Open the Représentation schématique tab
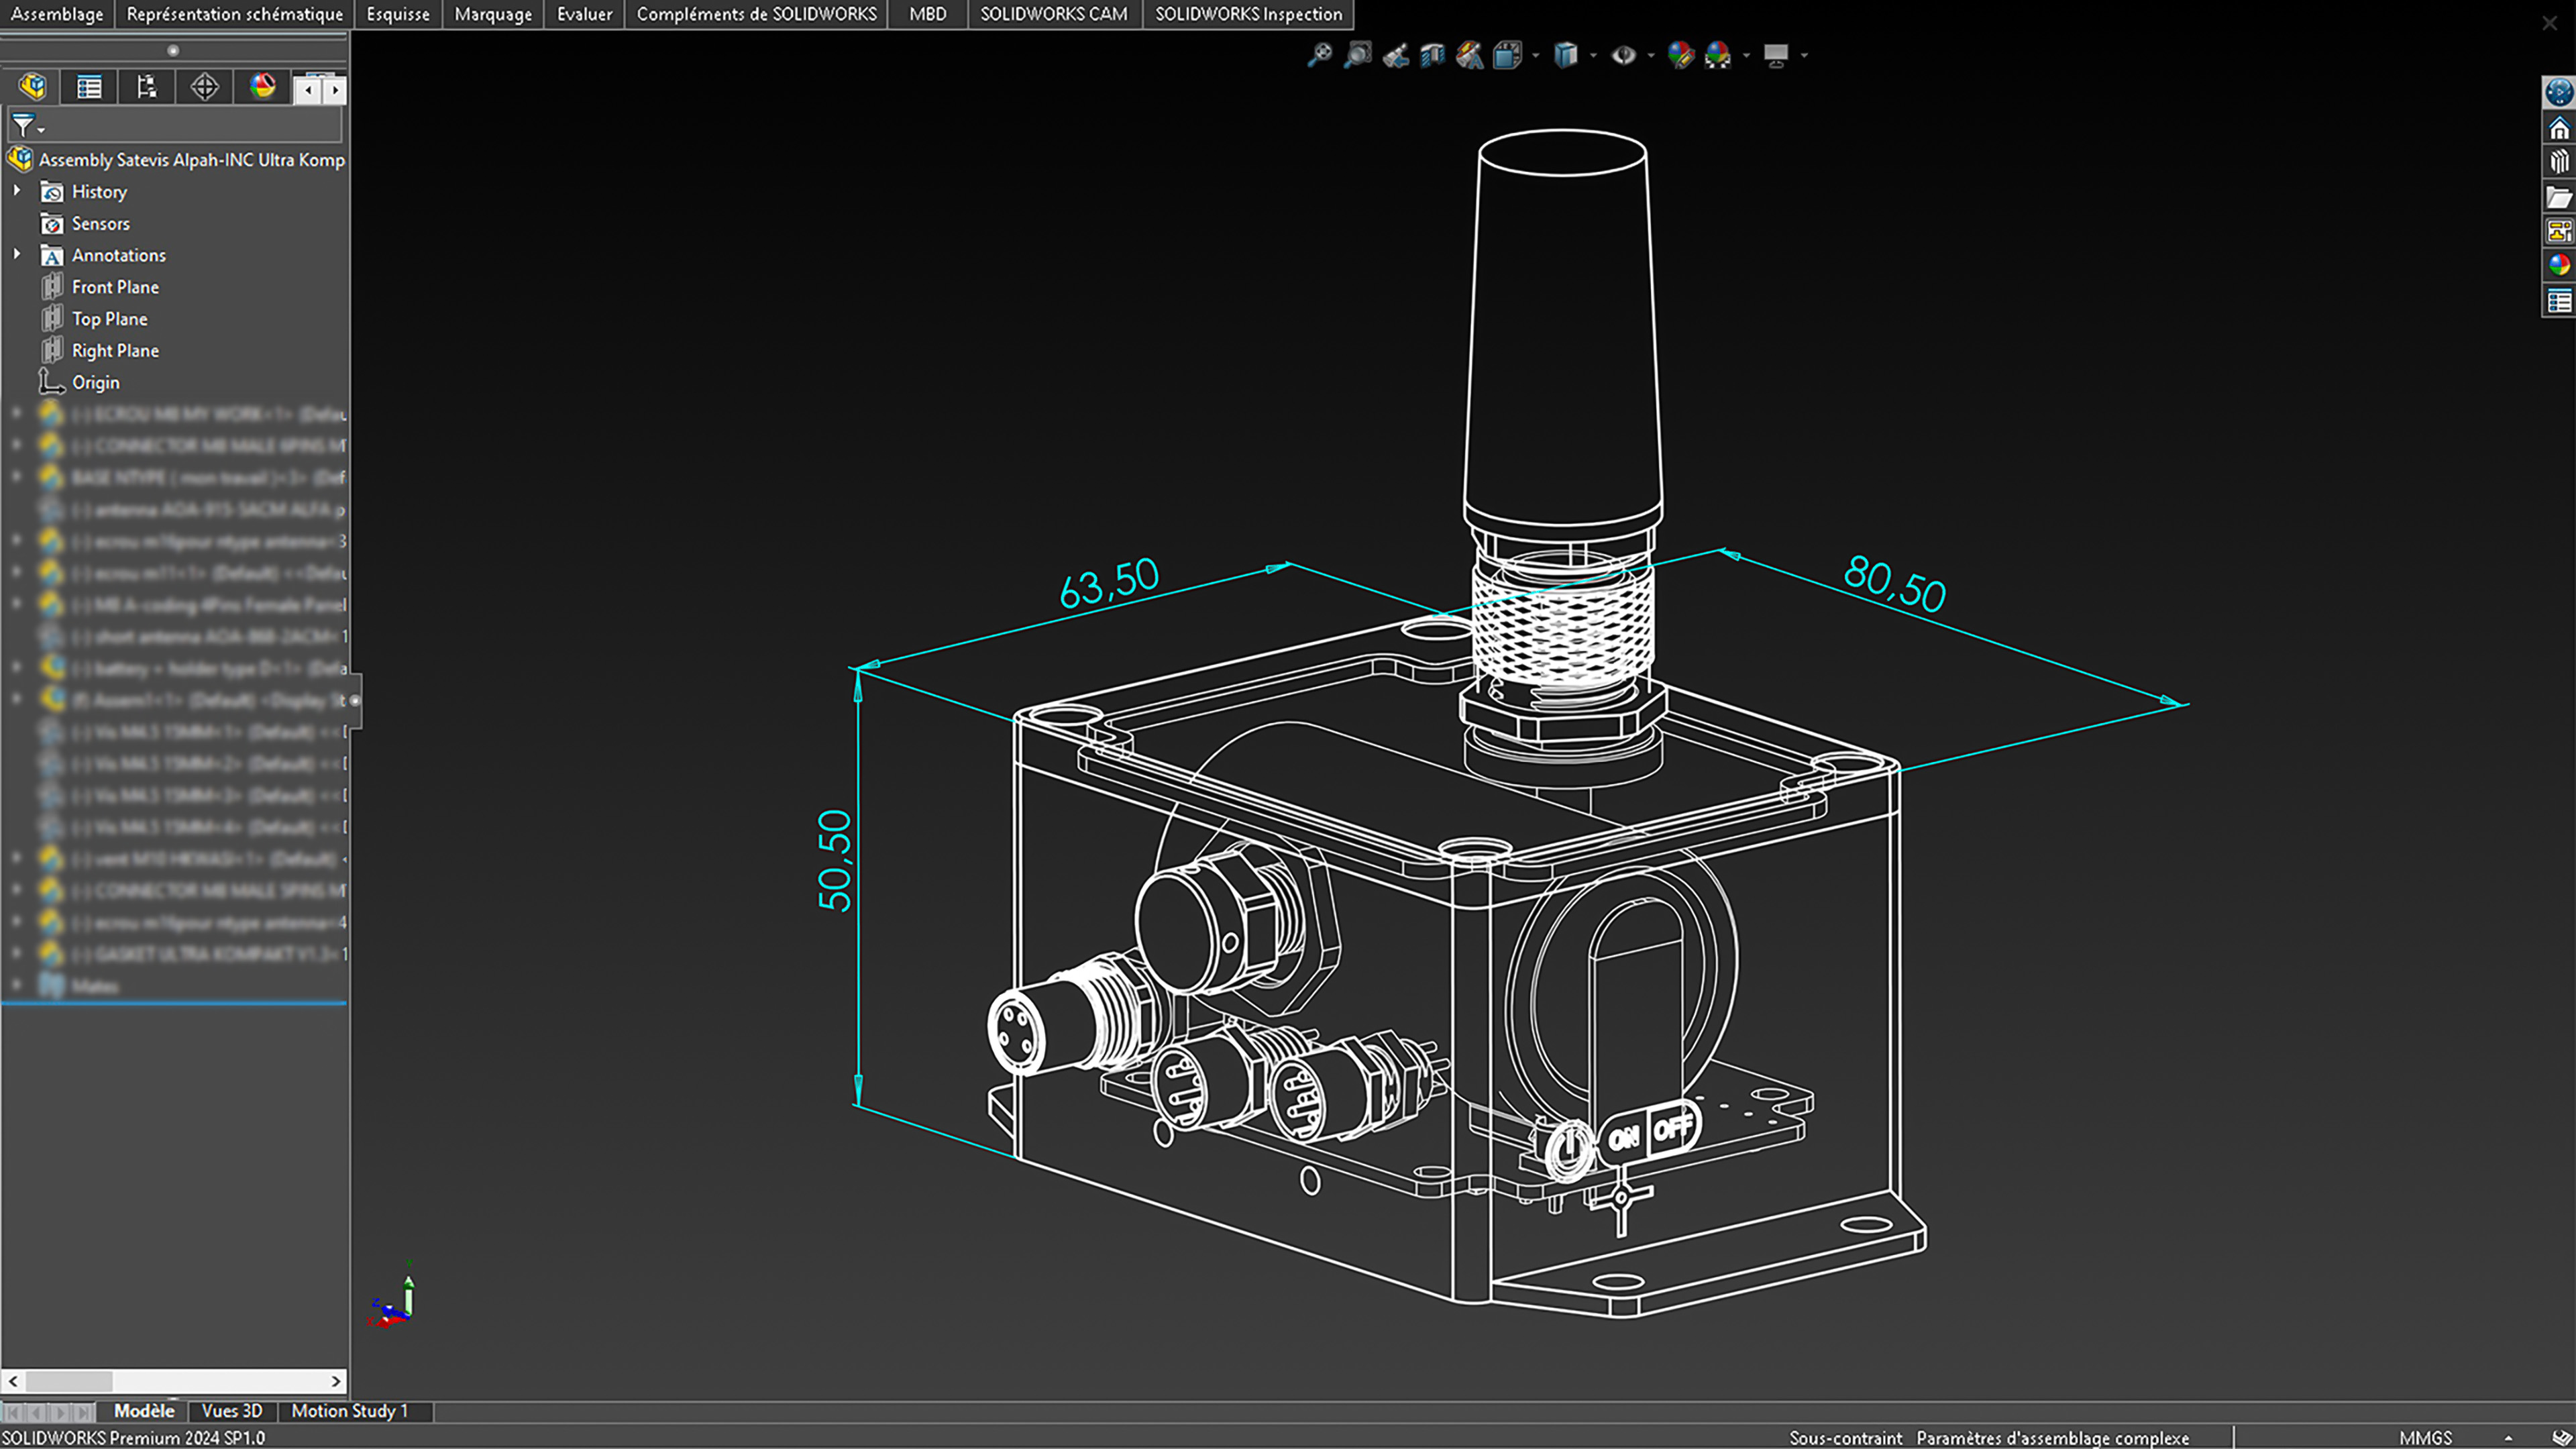The width and height of the screenshot is (2576, 1449). [x=235, y=14]
